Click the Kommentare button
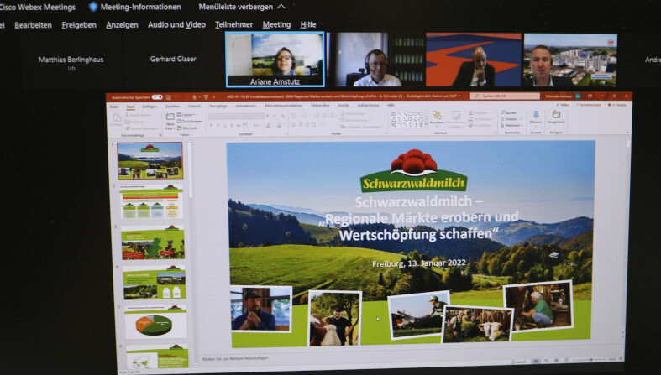Screen dimensions: 661x375 [590, 105]
